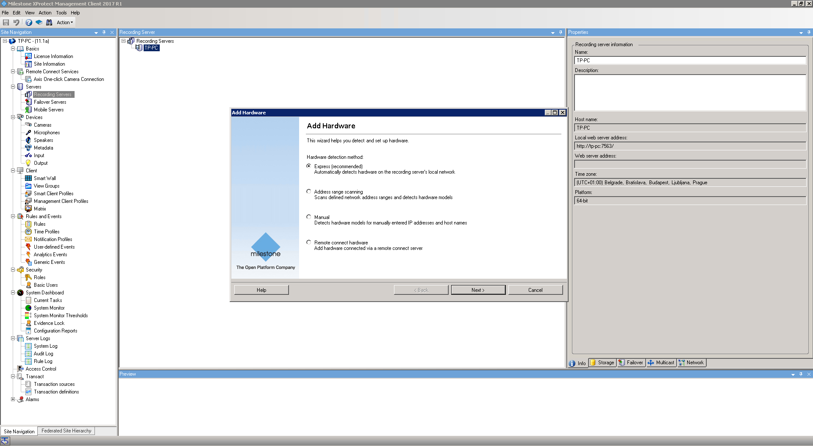Click the Cameras icon under Devices

28,125
